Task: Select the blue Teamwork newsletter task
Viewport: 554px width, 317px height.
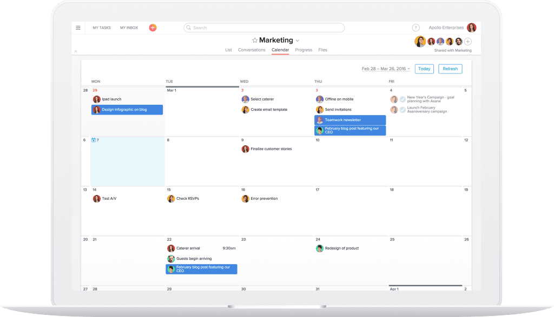Action: click(x=350, y=120)
